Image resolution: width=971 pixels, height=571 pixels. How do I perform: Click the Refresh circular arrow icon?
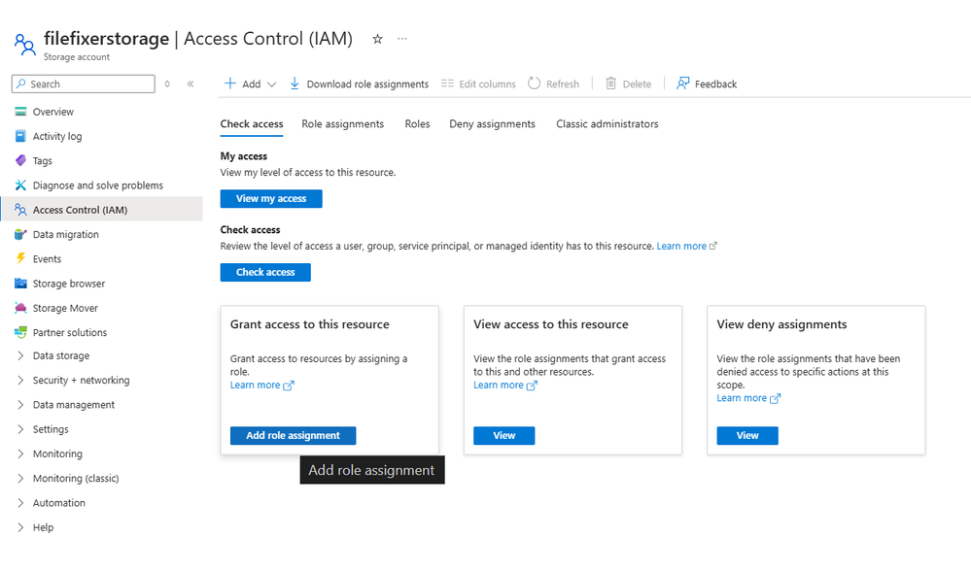coord(534,84)
